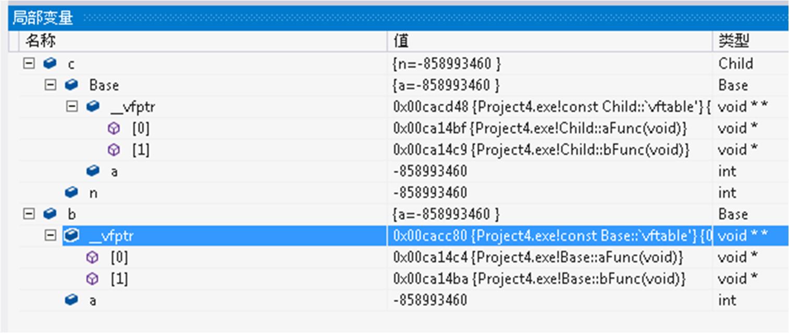Click type void * * of selected __vfptr row
This screenshot has height=333, width=789.
pos(744,236)
